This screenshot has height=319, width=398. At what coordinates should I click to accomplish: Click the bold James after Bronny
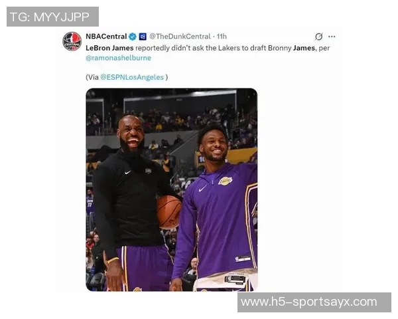click(304, 48)
